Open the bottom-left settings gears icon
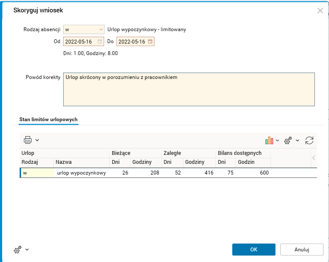Image resolution: width=329 pixels, height=262 pixels. tap(17, 250)
